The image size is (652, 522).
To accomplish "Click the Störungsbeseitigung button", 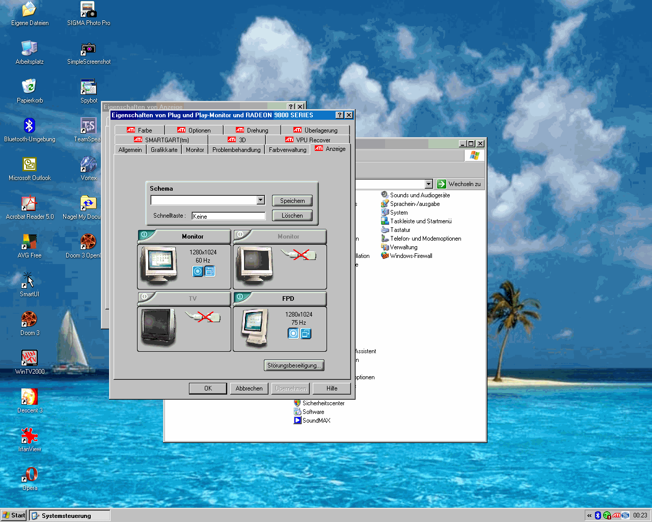I will 294,366.
